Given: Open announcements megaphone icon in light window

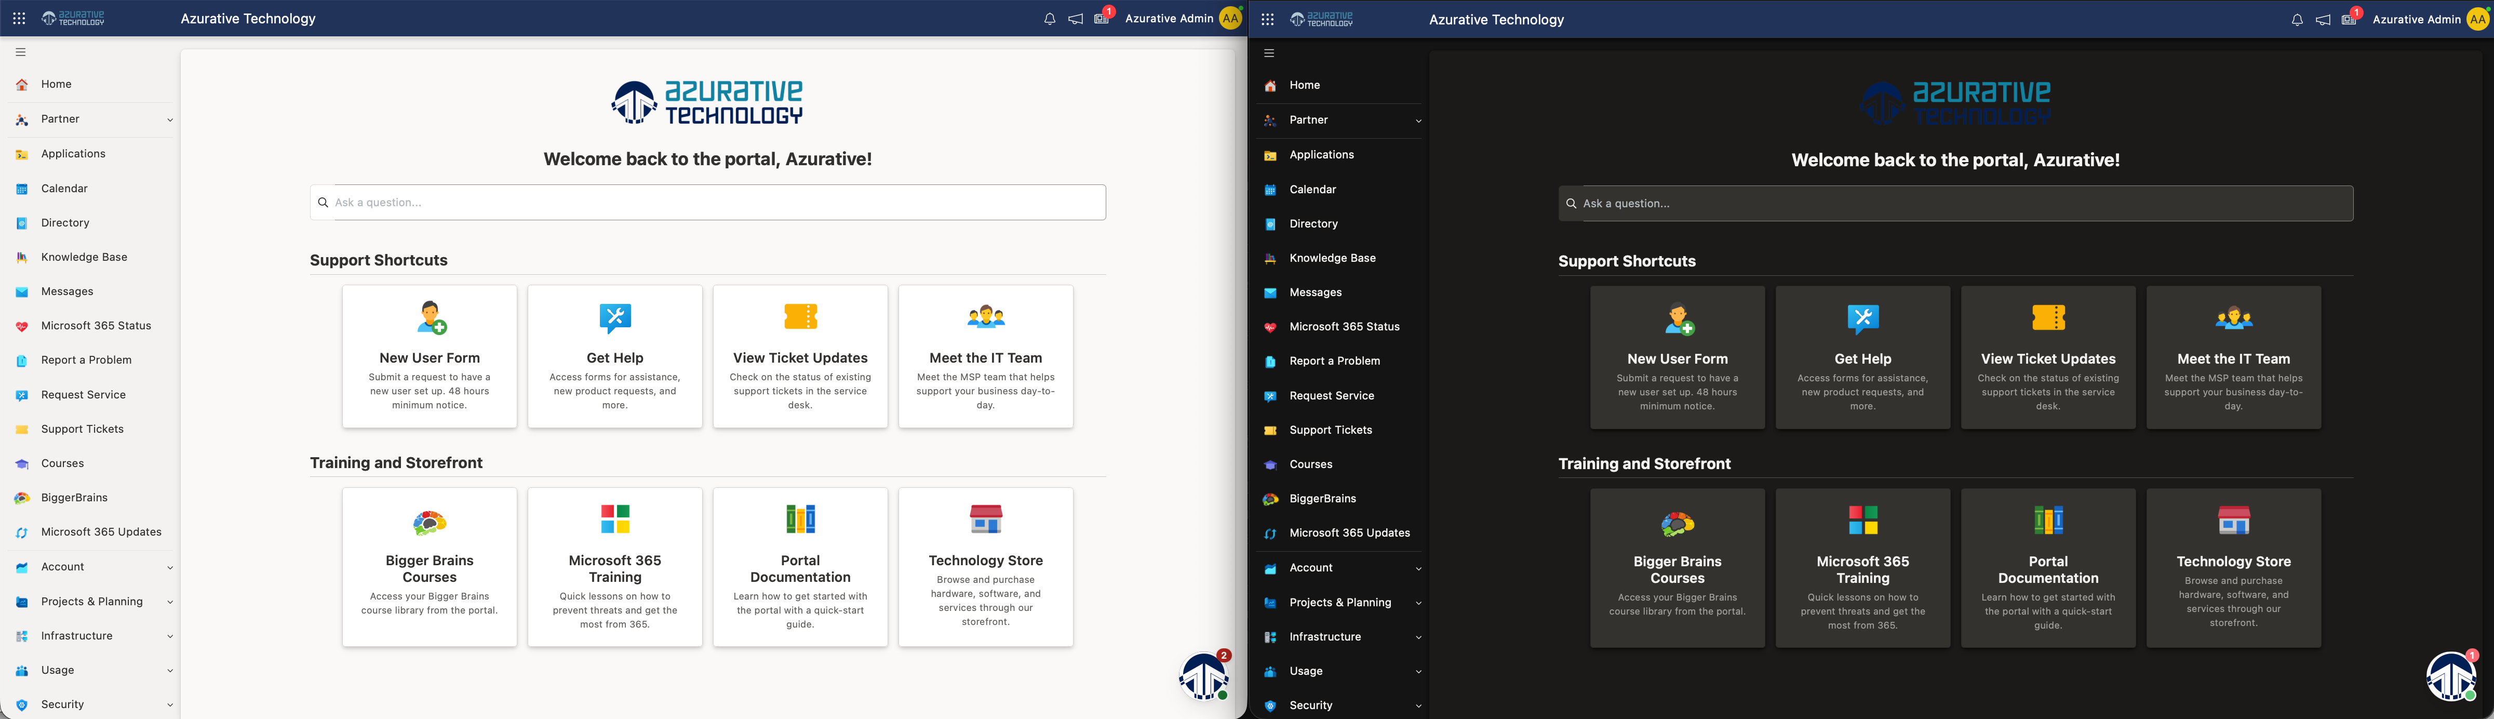Looking at the screenshot, I should (x=1076, y=18).
